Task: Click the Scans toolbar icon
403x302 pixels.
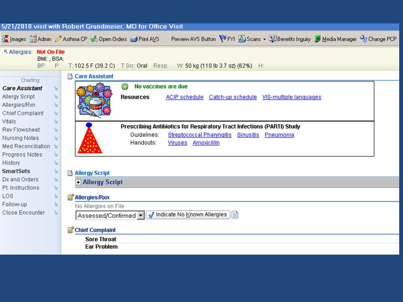Action: pos(242,39)
